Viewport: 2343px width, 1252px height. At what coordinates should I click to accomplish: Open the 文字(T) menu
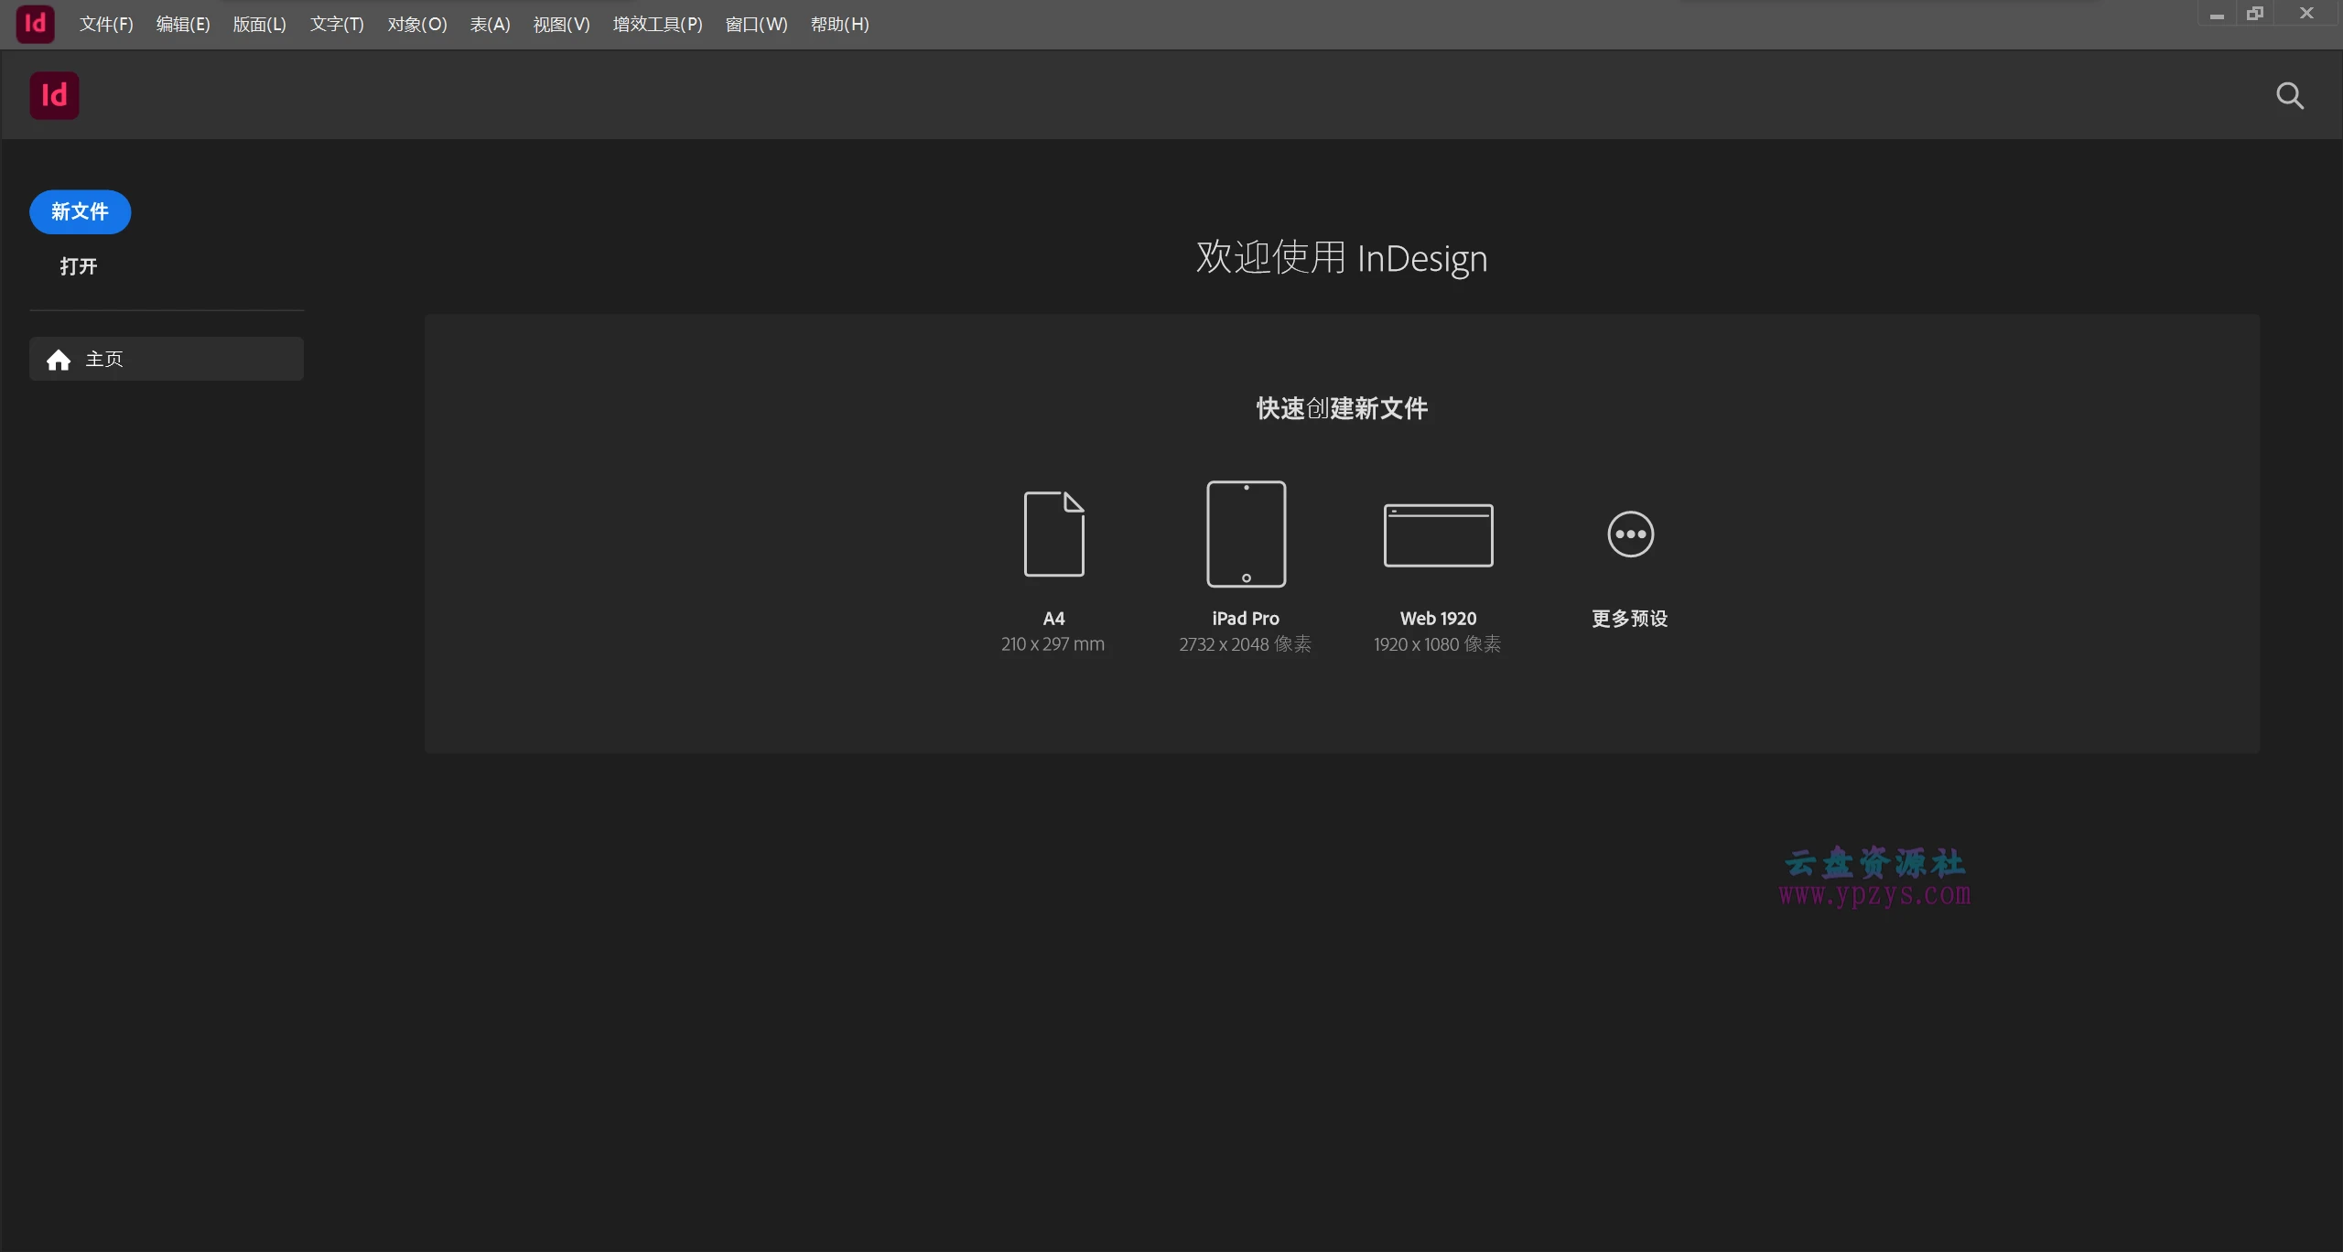coord(335,24)
